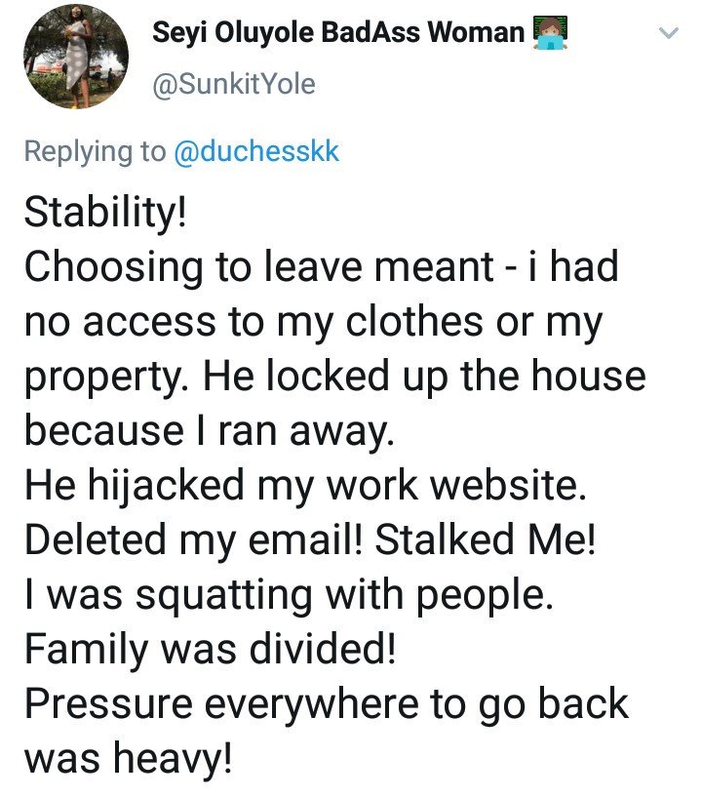The height and width of the screenshot is (798, 702).
Task: Click the line 'because I ran away.'
Action: point(209,431)
